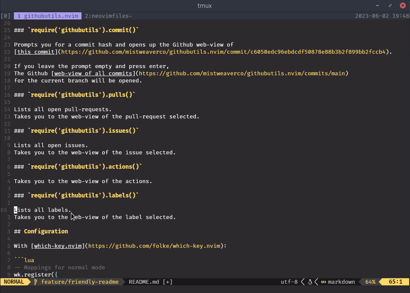Click the tmux window title bar text
410x293 pixels.
click(x=204, y=6)
